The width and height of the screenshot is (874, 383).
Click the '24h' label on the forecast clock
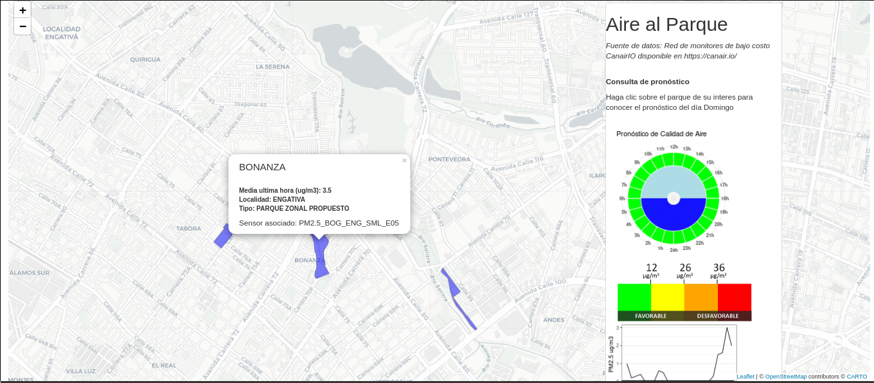pyautogui.click(x=673, y=250)
